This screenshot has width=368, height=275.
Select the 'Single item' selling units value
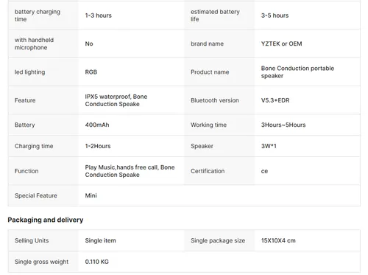click(100, 240)
